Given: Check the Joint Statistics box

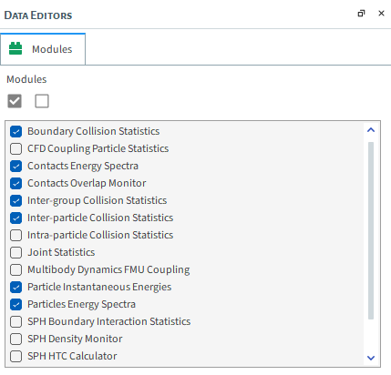Looking at the screenshot, I should (15, 252).
